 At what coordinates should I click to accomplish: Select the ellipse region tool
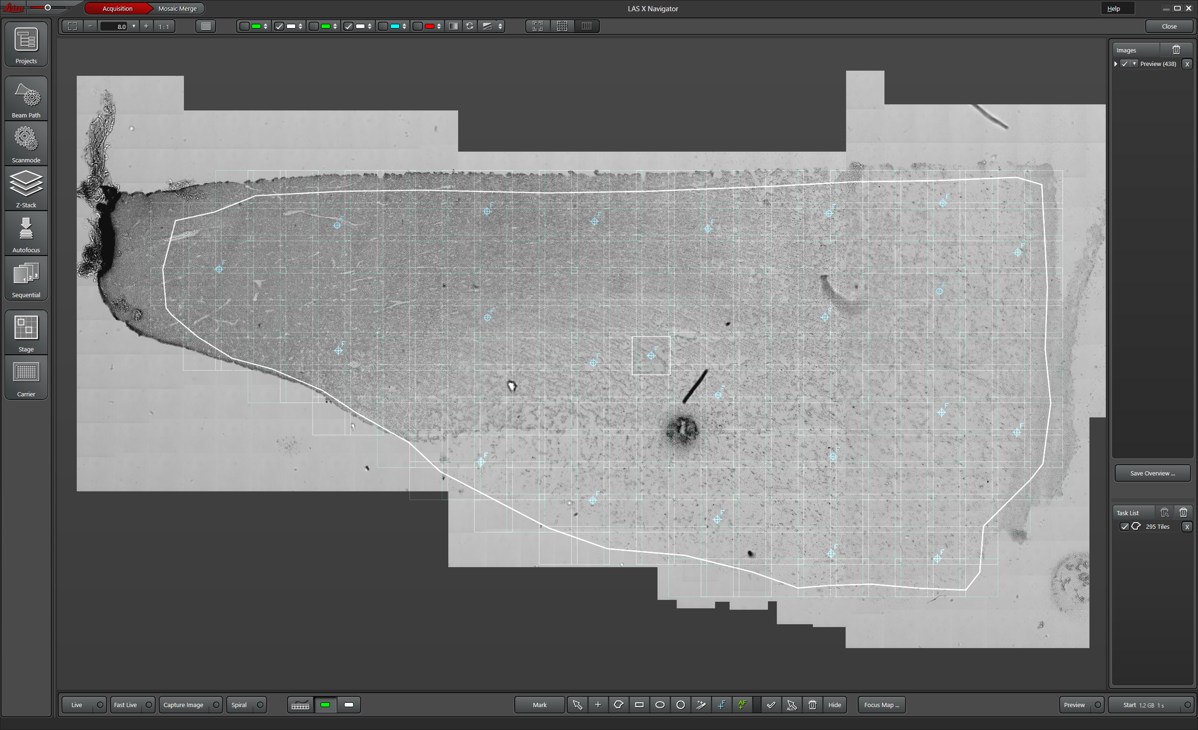point(660,705)
